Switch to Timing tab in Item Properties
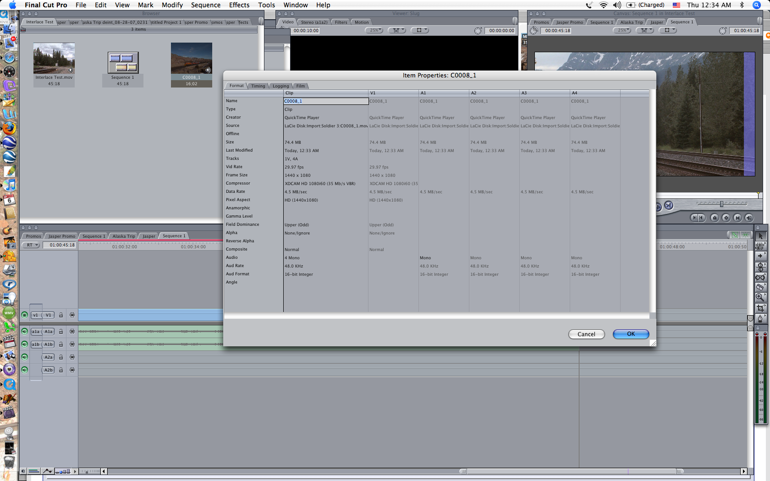Screen dimensions: 770x481 coord(258,86)
